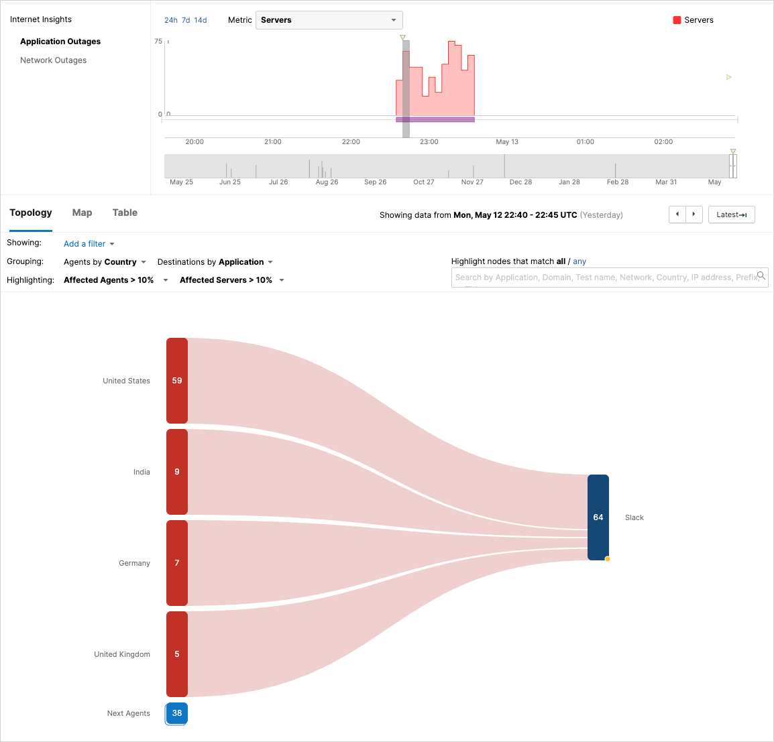Click the green timeline forward triangle
This screenshot has height=742, width=774.
click(x=728, y=77)
